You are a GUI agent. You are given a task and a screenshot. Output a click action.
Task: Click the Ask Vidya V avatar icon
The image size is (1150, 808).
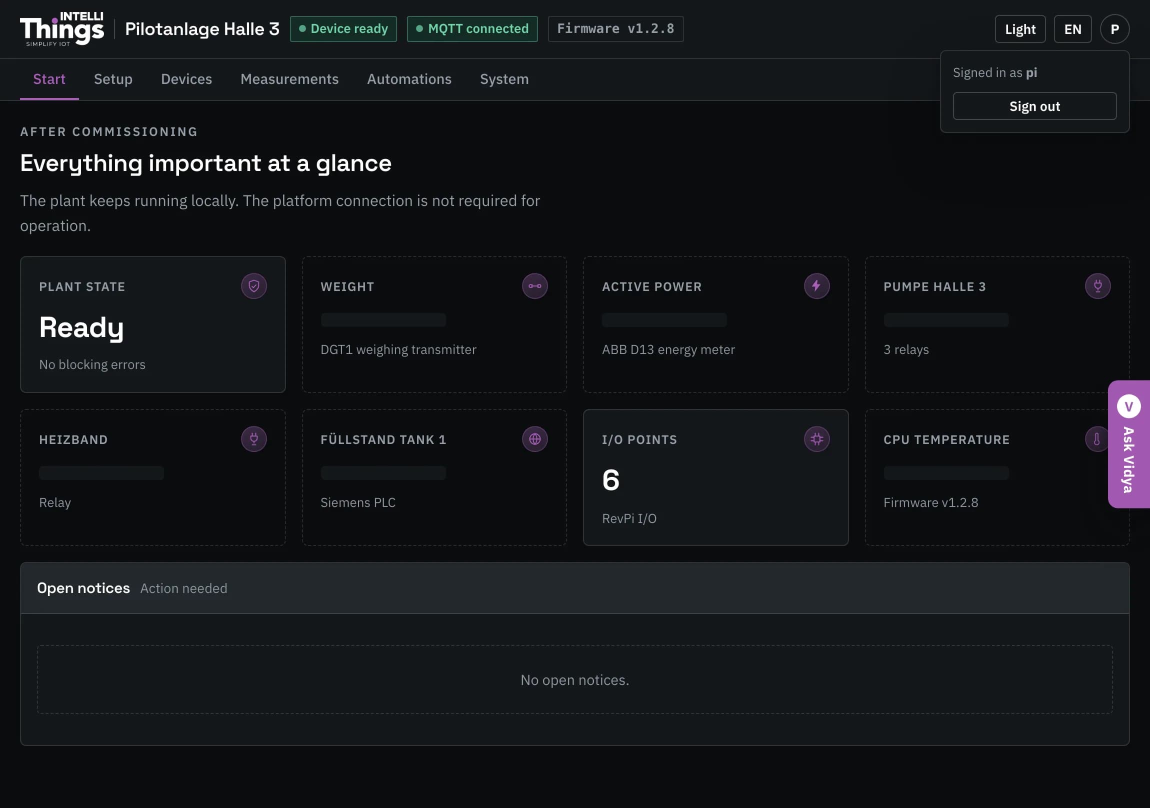(x=1128, y=406)
